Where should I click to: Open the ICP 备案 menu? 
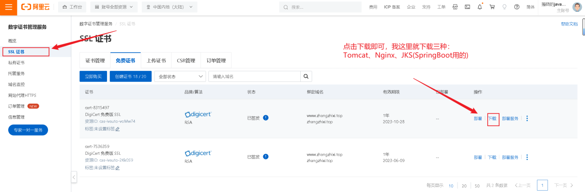click(392, 7)
